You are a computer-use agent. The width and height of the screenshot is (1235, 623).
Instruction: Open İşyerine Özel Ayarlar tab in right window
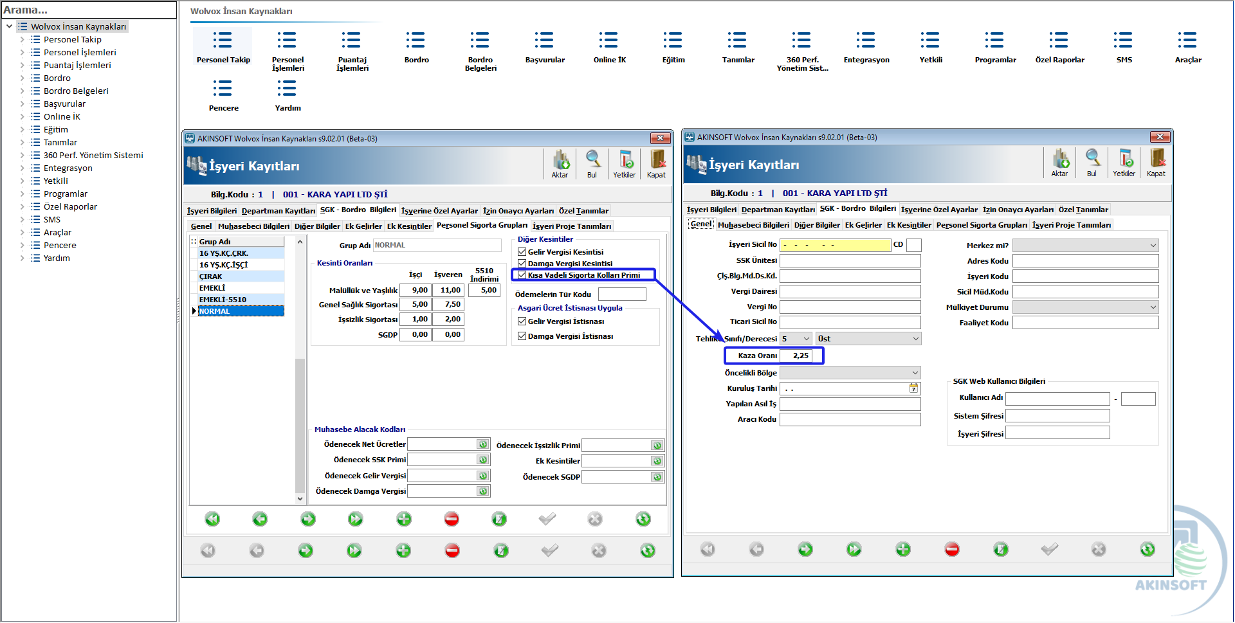pyautogui.click(x=939, y=210)
